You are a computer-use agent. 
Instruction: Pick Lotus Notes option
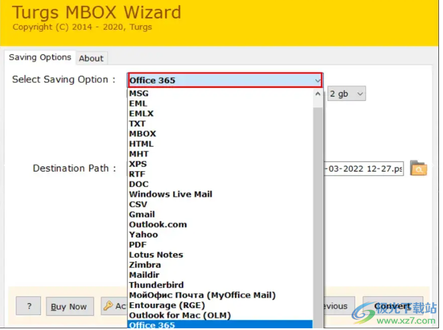pos(221,255)
